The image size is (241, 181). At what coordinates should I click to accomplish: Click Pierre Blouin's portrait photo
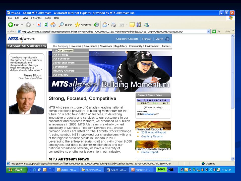pos(26,98)
